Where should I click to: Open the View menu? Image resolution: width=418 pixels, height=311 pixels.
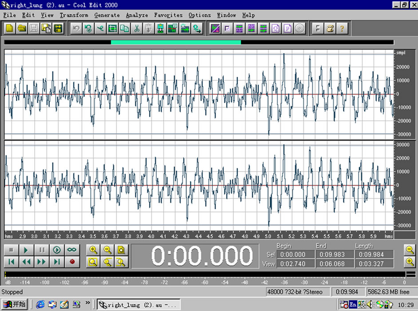point(47,15)
